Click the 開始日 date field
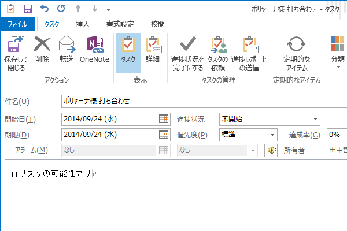The width and height of the screenshot is (347, 231). click(110, 119)
